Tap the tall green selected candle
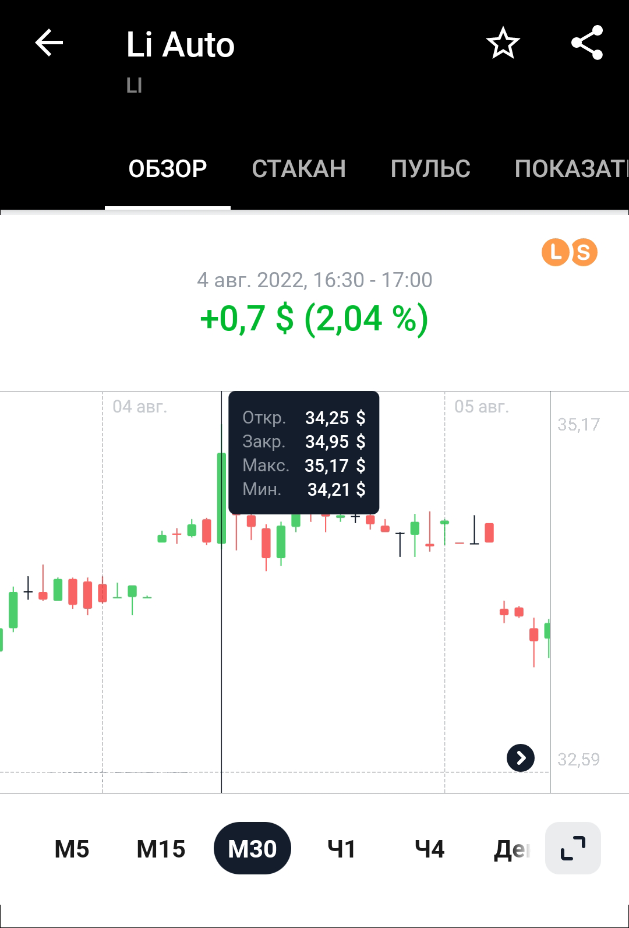Image resolution: width=629 pixels, height=928 pixels. pyautogui.click(x=221, y=498)
